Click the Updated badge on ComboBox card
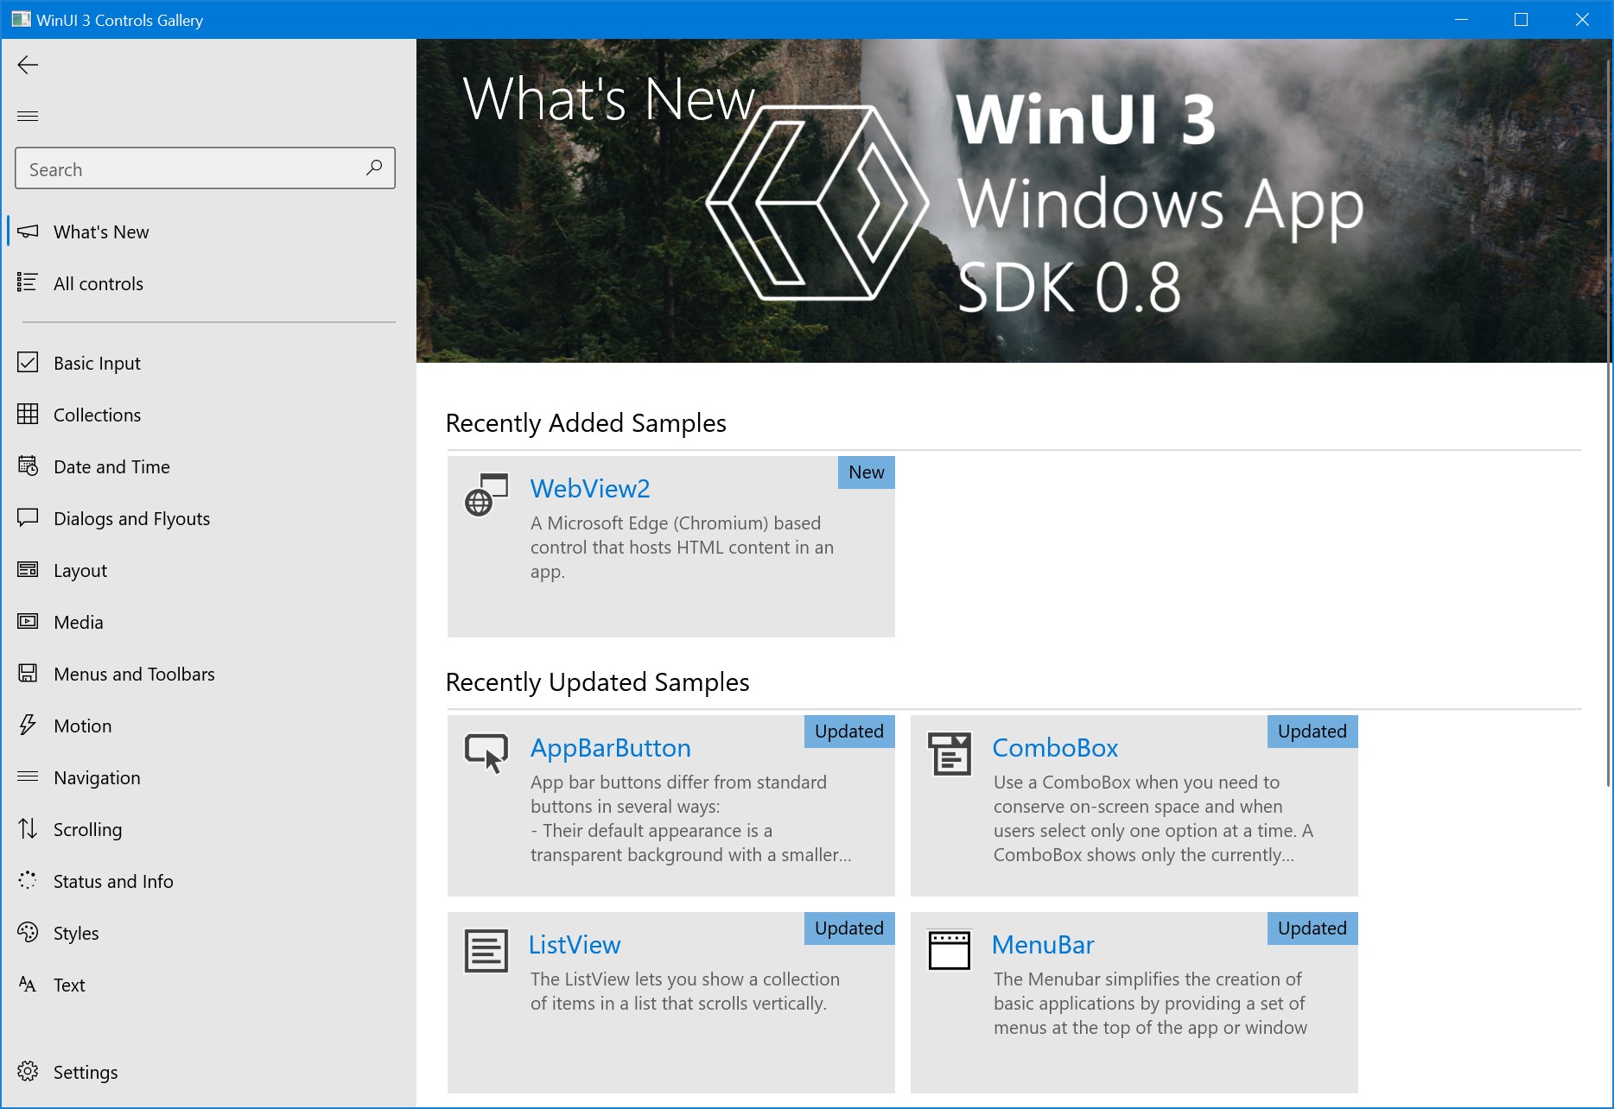 pyautogui.click(x=1312, y=732)
